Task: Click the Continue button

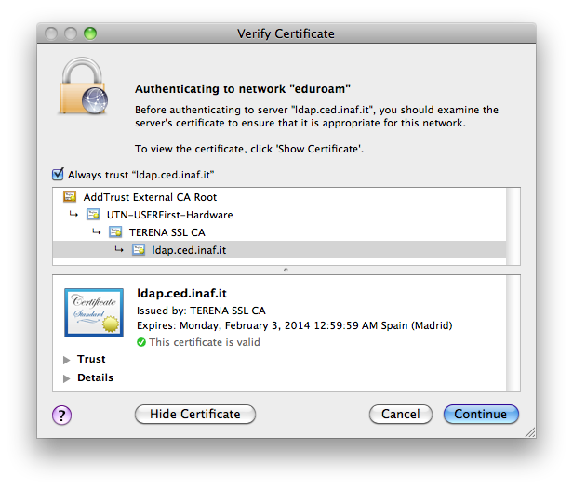Action: tap(481, 414)
